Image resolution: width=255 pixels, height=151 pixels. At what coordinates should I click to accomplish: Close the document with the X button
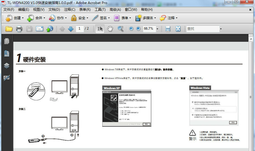coord(250,10)
